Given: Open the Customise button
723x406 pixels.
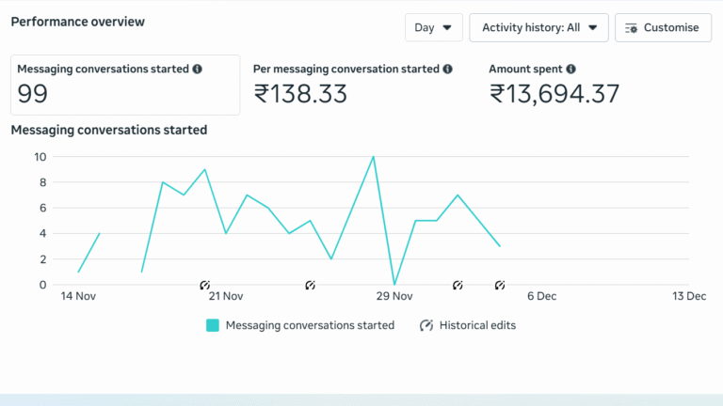Looking at the screenshot, I should [663, 28].
